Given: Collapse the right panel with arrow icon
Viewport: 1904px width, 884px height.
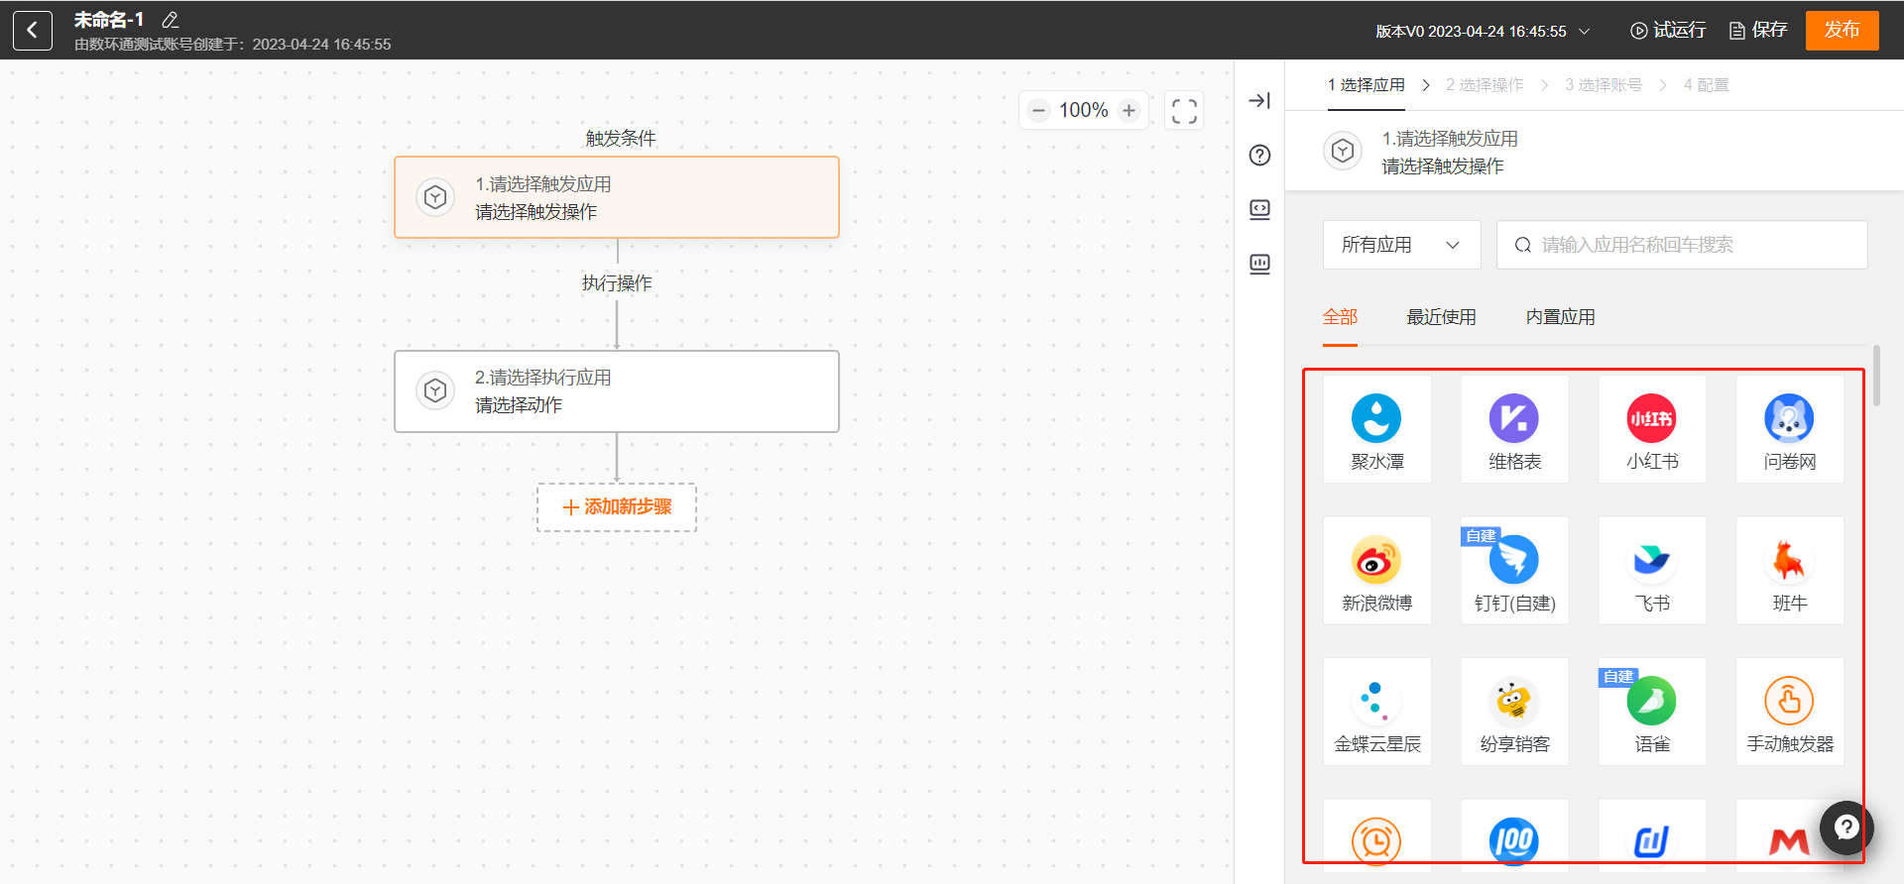Looking at the screenshot, I should [1259, 100].
